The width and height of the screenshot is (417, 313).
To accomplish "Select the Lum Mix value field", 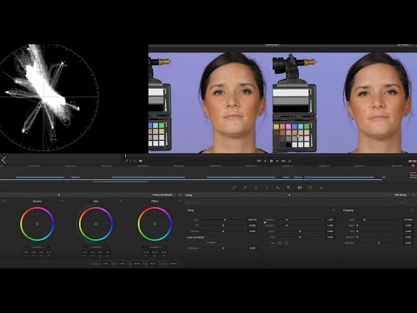I will (x=174, y=263).
